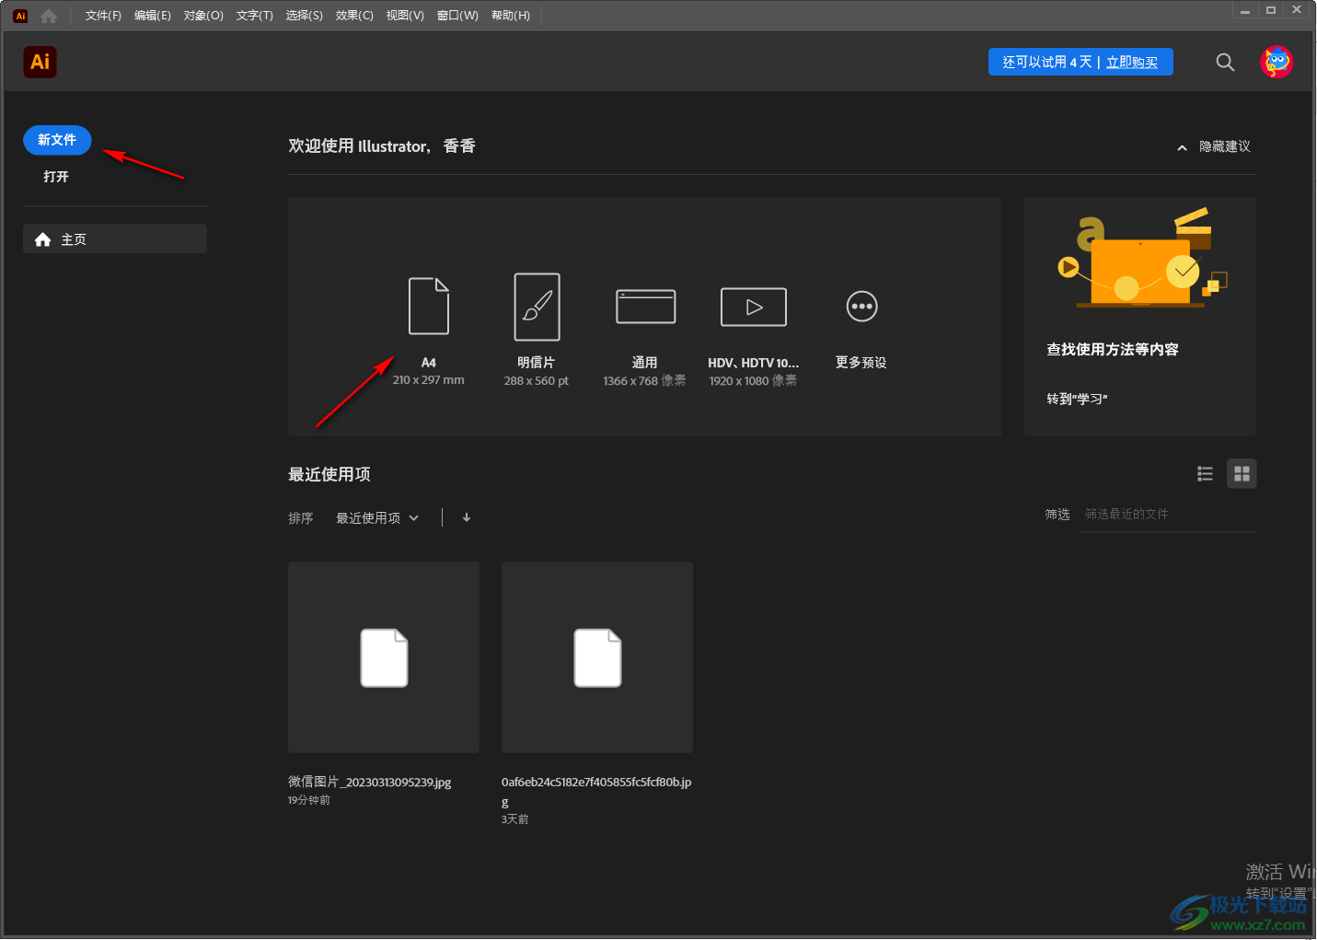Click 查找使用方法等内容 heading

click(x=1113, y=350)
